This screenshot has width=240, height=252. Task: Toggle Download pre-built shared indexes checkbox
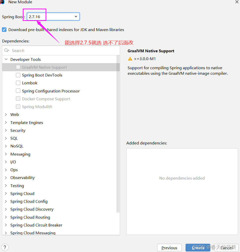(x=4, y=30)
